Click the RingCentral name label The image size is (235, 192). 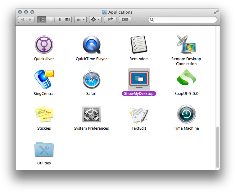coord(44,94)
